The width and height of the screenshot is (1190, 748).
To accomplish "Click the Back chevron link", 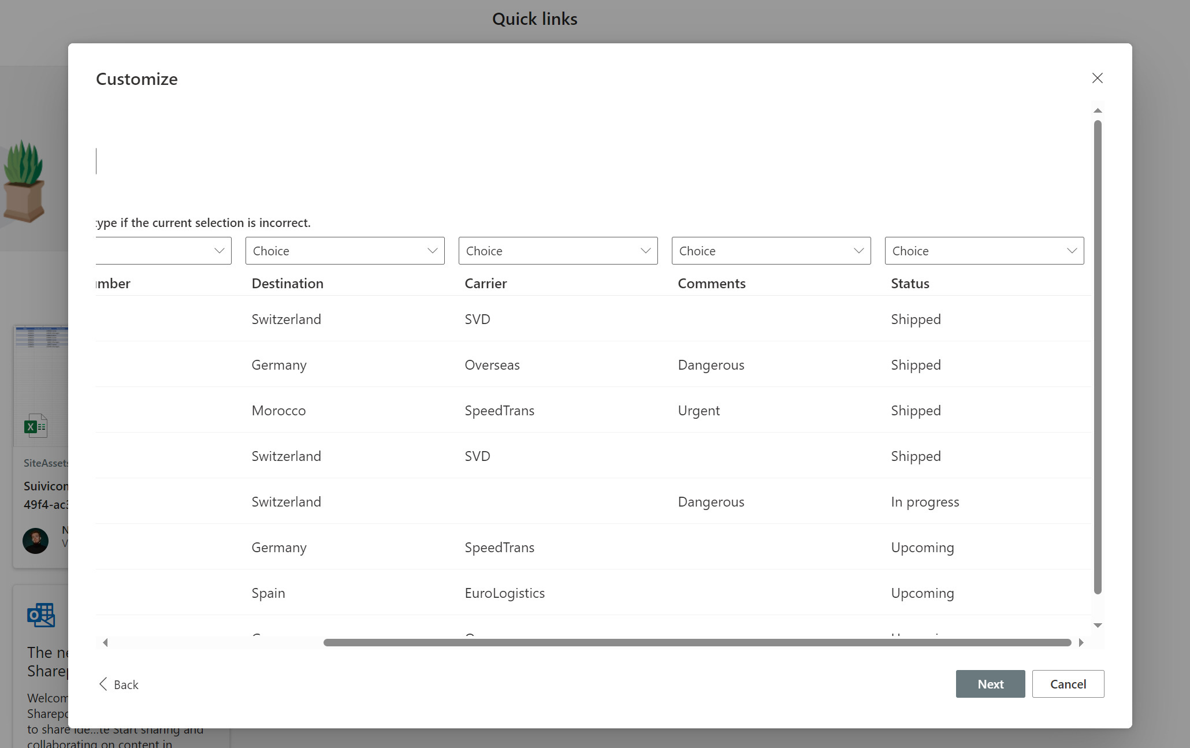I will coord(118,684).
